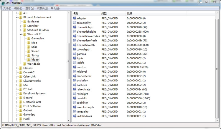The height and width of the screenshot is (129, 221).
Task: Click the status bar registry path
Action: click(x=52, y=125)
